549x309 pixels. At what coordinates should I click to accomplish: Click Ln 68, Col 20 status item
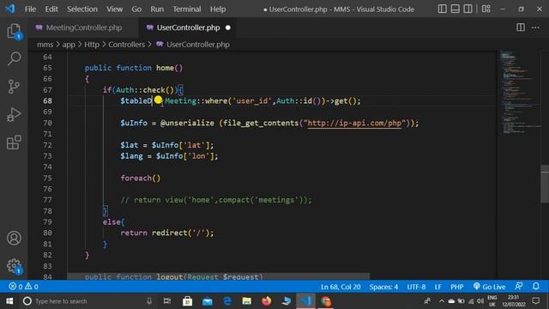[341, 287]
